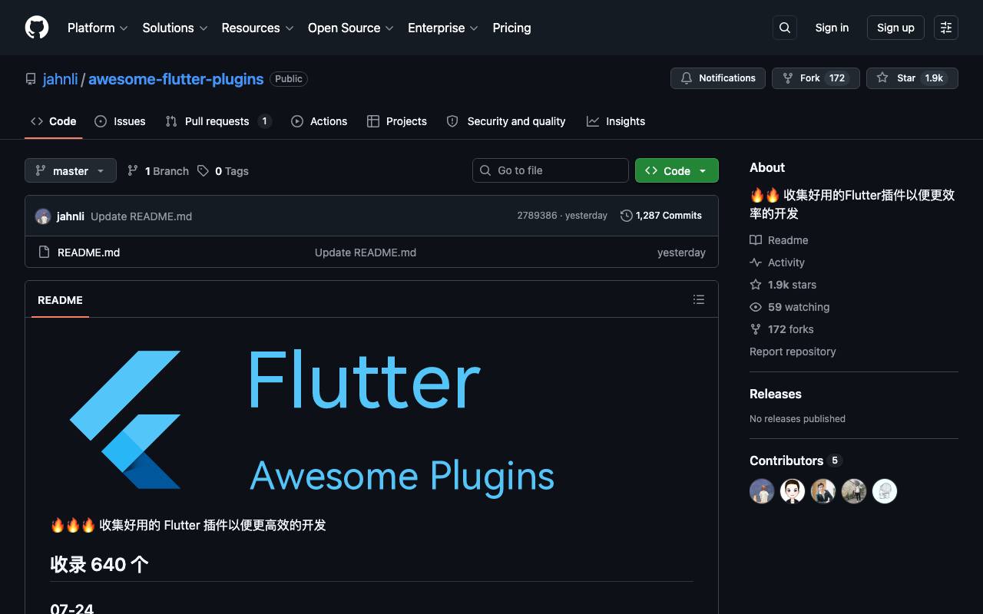Expand the Resources menu
Screen dimensions: 983x614
257,28
